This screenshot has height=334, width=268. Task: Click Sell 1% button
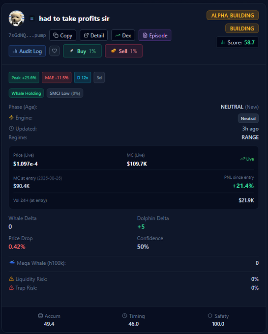123,51
